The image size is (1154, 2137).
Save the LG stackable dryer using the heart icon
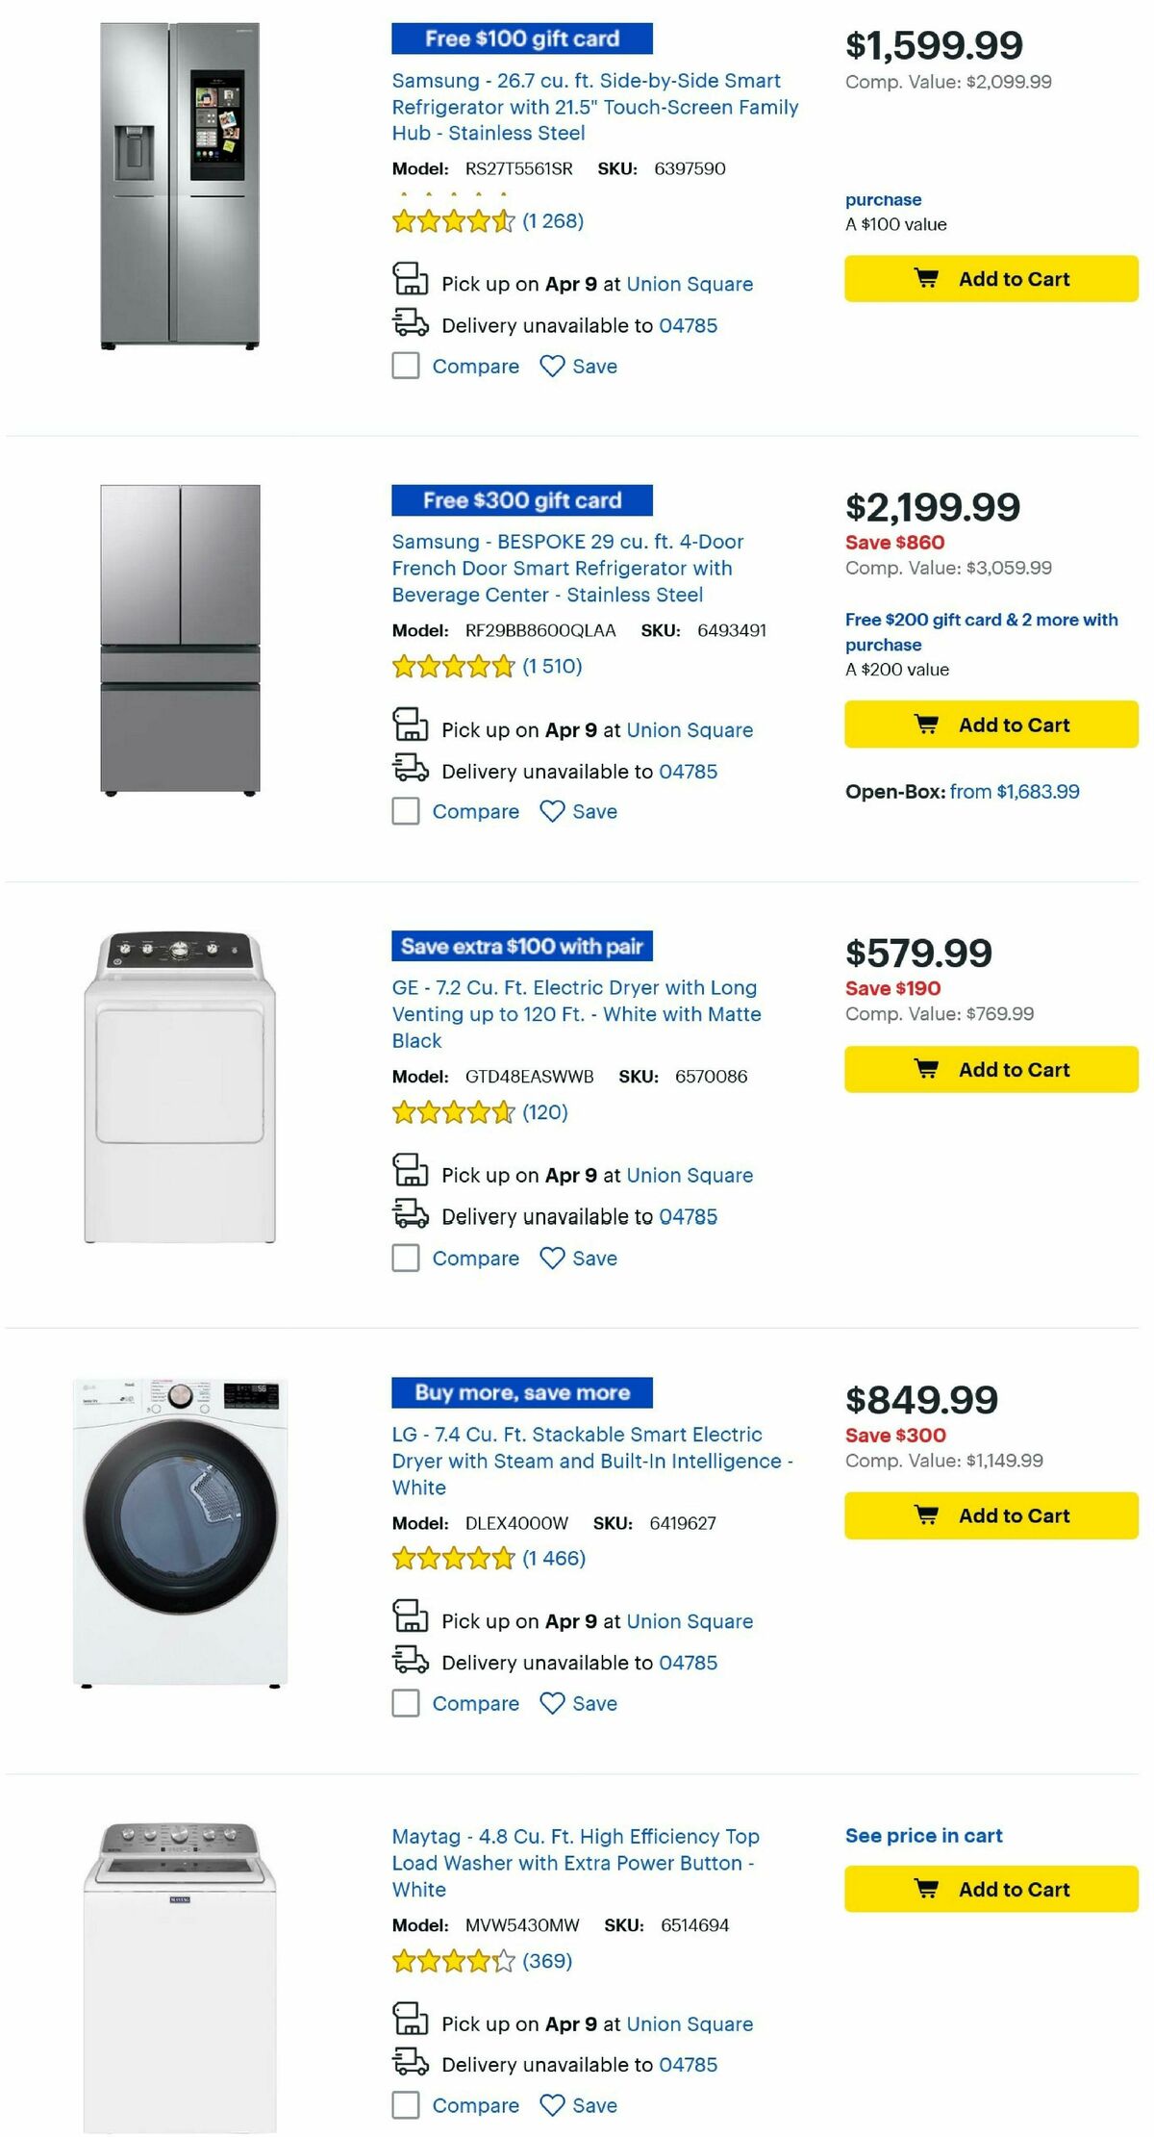click(x=552, y=1703)
